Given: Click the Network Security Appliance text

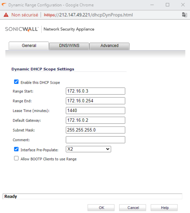Looking at the screenshot, I should click(69, 29).
